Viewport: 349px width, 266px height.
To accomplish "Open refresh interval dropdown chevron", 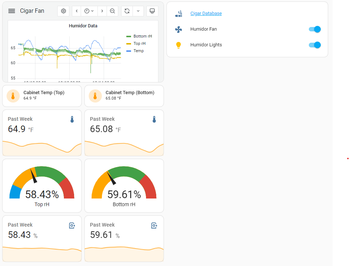I will [x=138, y=11].
